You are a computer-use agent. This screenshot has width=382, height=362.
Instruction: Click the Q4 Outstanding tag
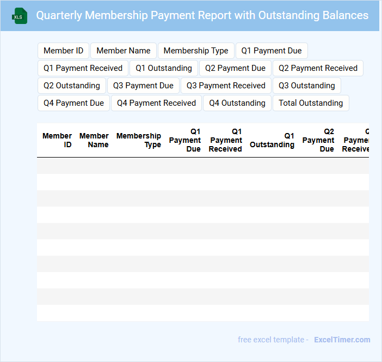click(x=237, y=103)
